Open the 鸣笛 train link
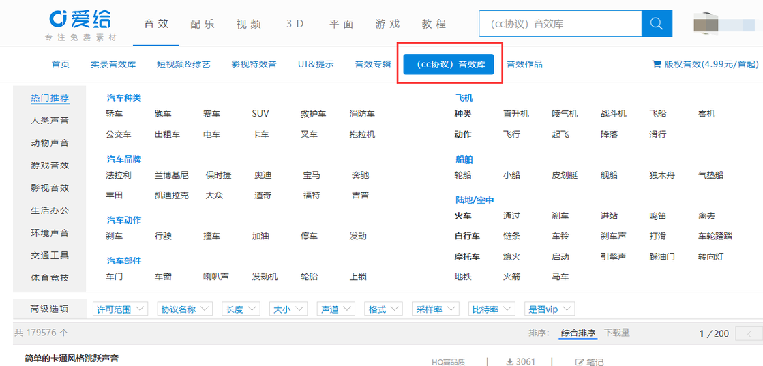Screen dimensions: 763x366 click(658, 216)
